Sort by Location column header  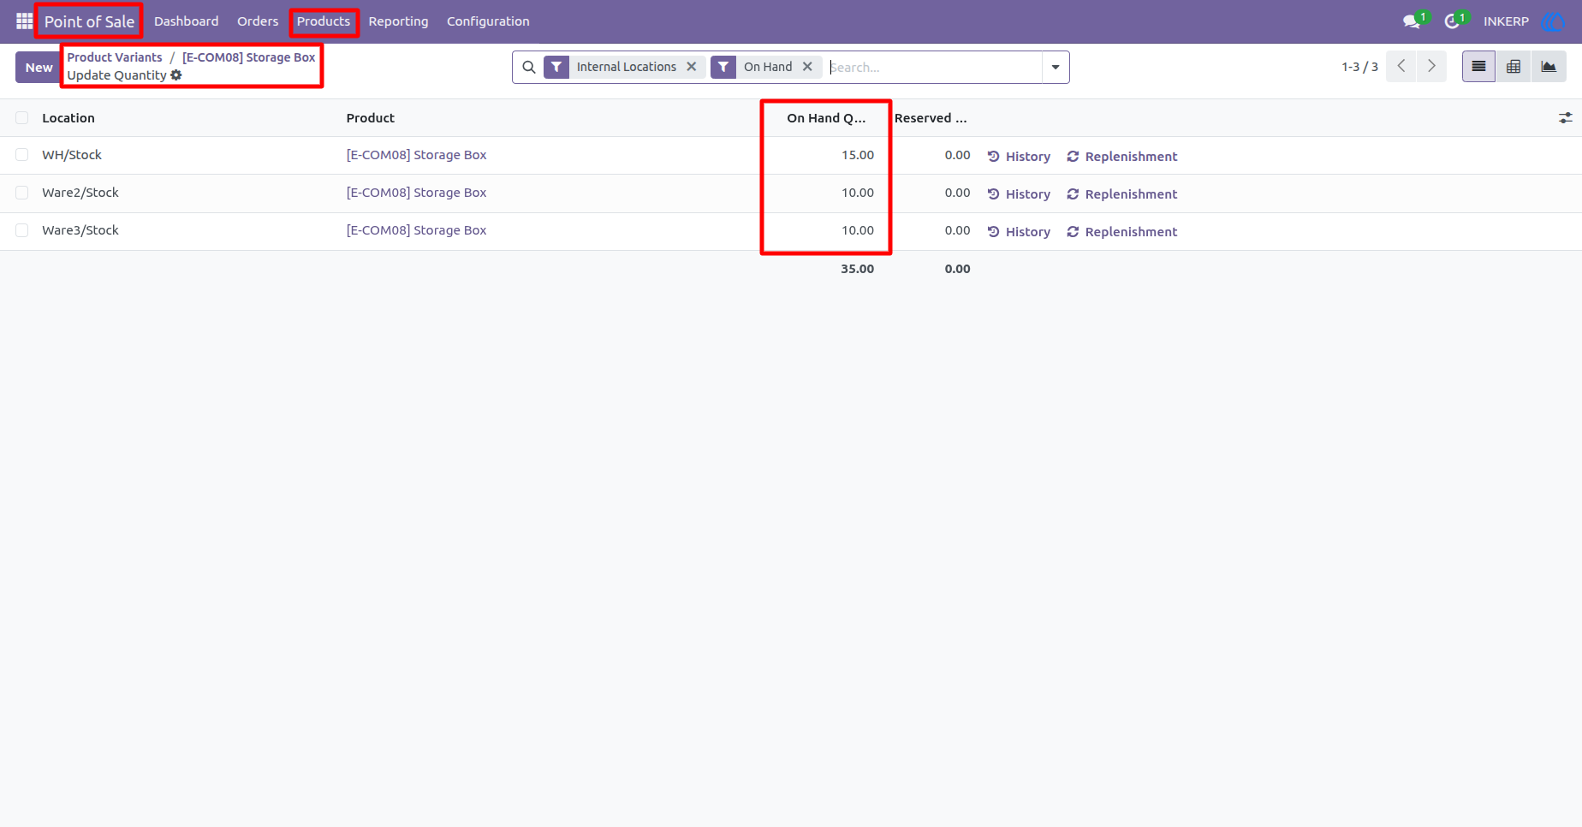pos(68,118)
